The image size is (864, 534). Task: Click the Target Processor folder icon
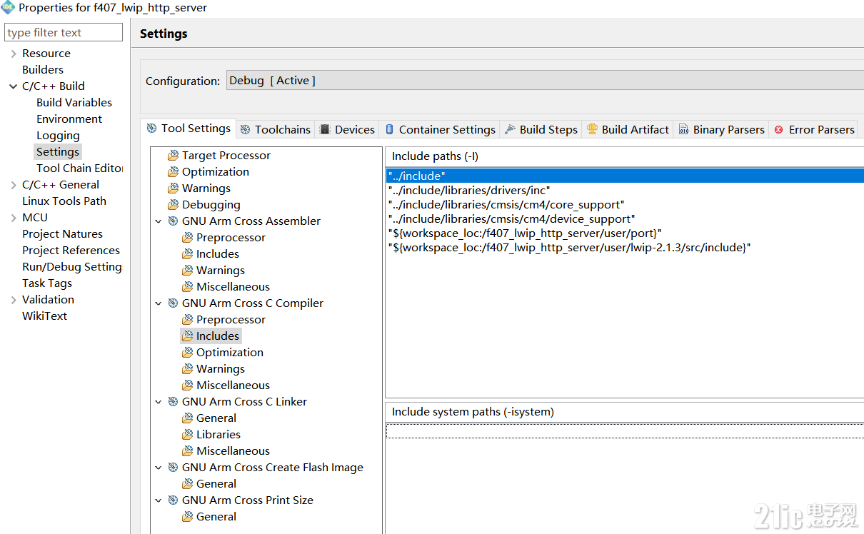(x=173, y=156)
